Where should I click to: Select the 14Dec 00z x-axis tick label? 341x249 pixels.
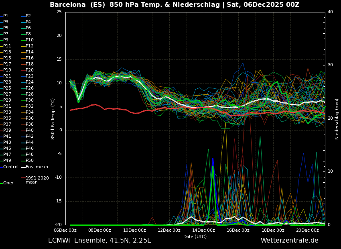(x=203, y=231)
